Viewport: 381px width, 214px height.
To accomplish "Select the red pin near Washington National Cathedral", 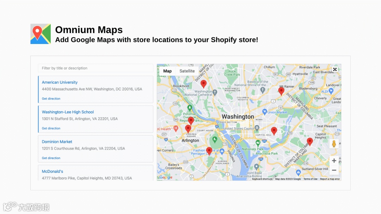I will coord(204,84).
